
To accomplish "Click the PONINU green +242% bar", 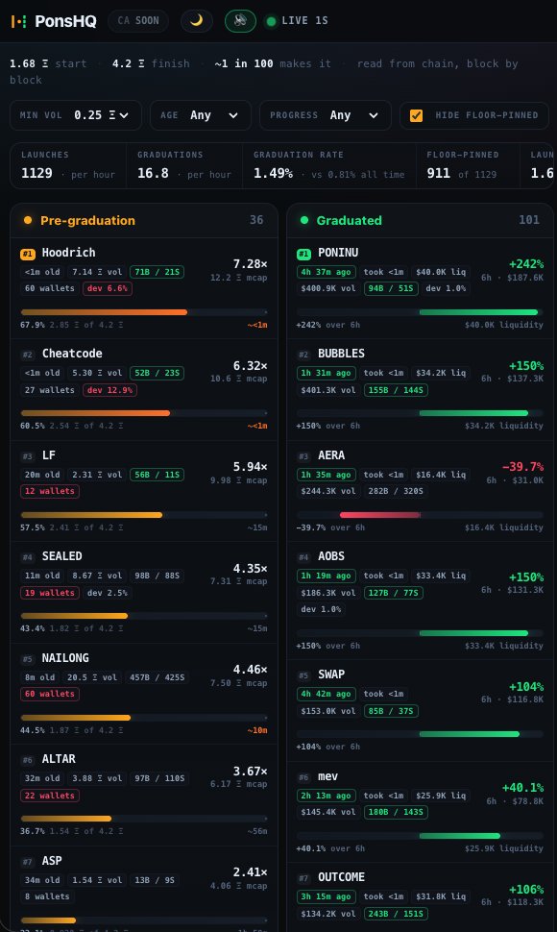I will (x=478, y=312).
